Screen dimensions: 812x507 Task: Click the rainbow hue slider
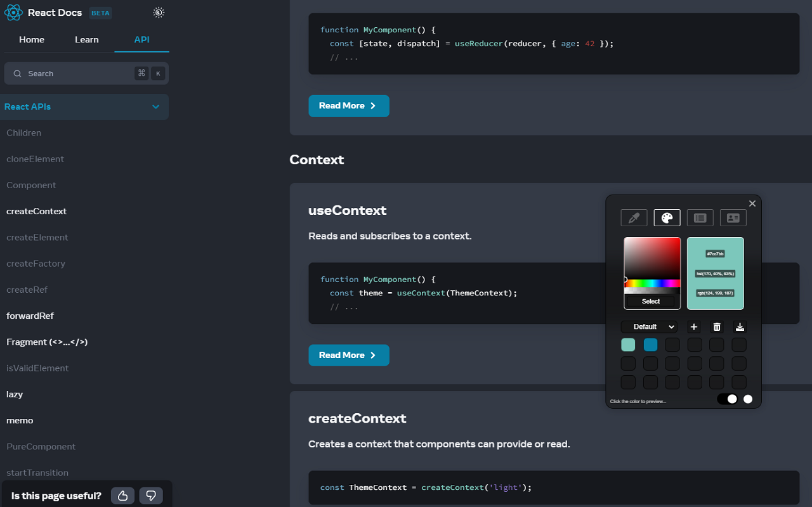652,284
